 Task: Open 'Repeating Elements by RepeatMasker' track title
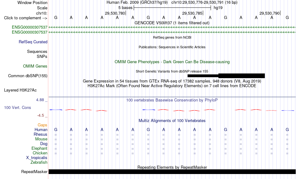172,167
